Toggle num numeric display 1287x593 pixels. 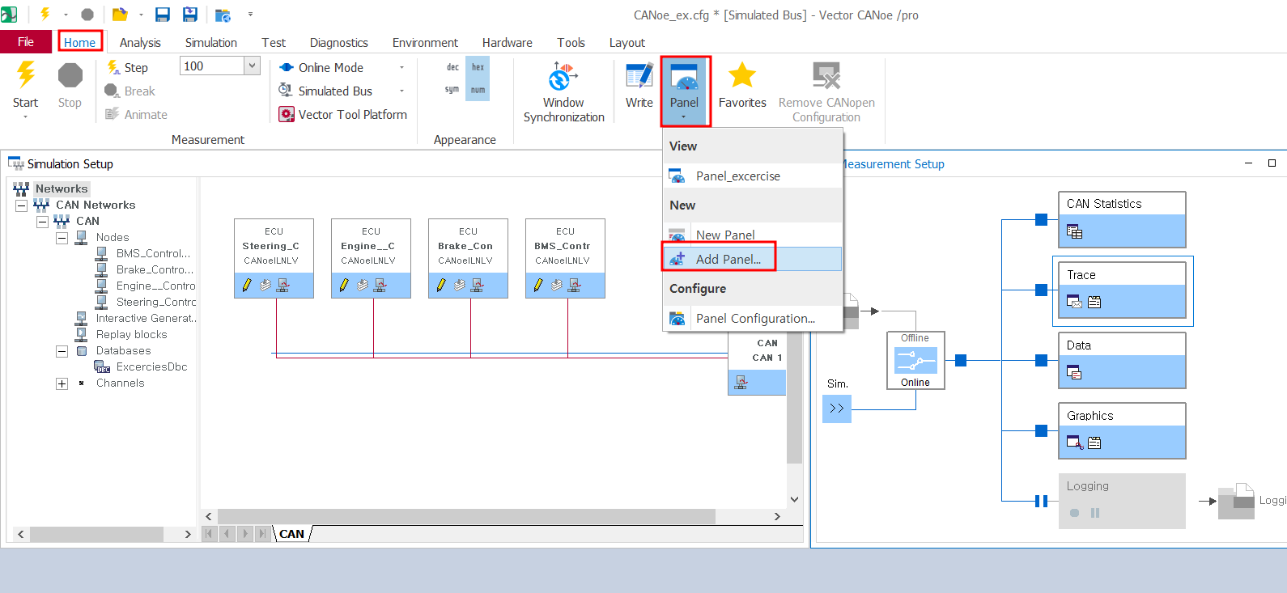[478, 90]
